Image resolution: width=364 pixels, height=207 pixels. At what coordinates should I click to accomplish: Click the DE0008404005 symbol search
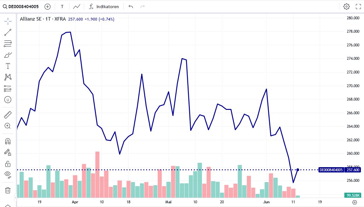pos(21,7)
